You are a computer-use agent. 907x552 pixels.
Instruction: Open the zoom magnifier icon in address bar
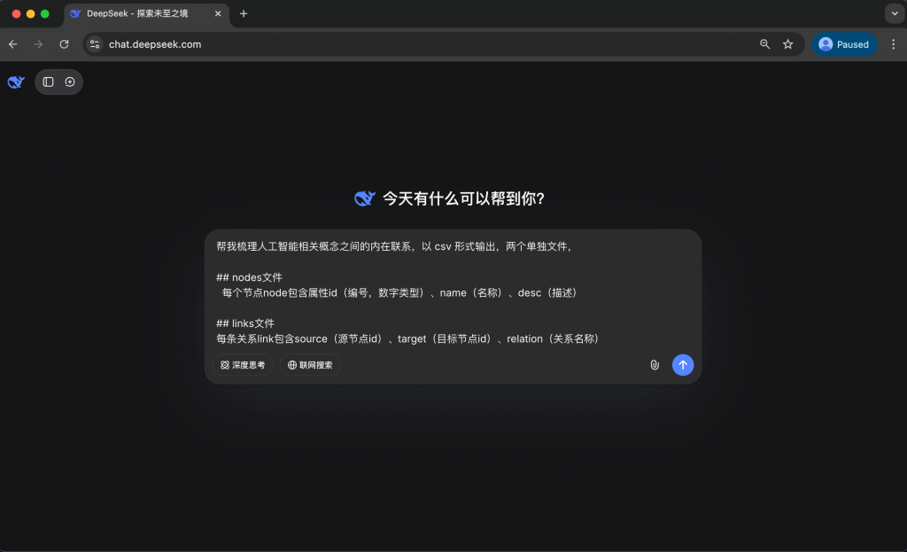pyautogui.click(x=764, y=44)
